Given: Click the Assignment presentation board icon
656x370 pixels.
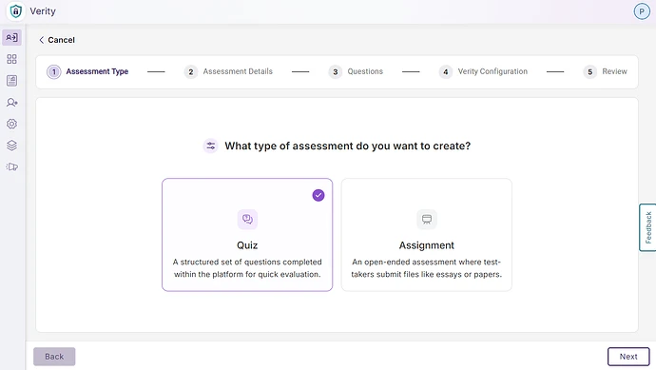Looking at the screenshot, I should pos(426,220).
